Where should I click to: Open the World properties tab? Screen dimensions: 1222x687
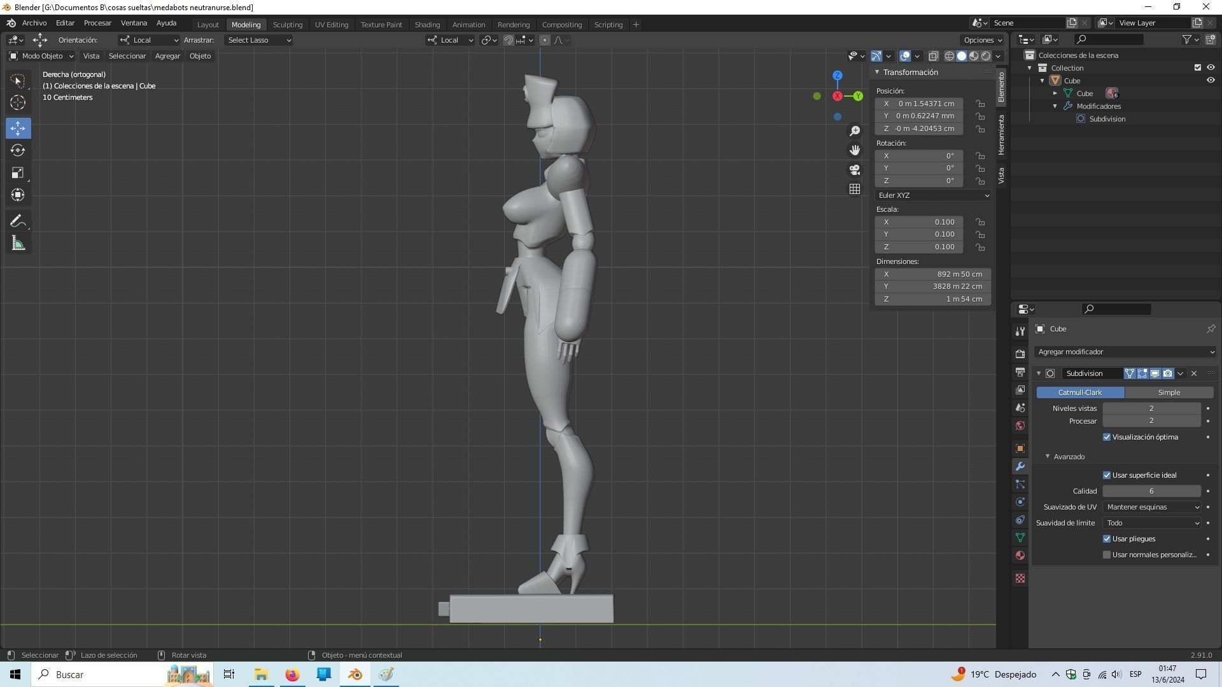pos(1020,426)
